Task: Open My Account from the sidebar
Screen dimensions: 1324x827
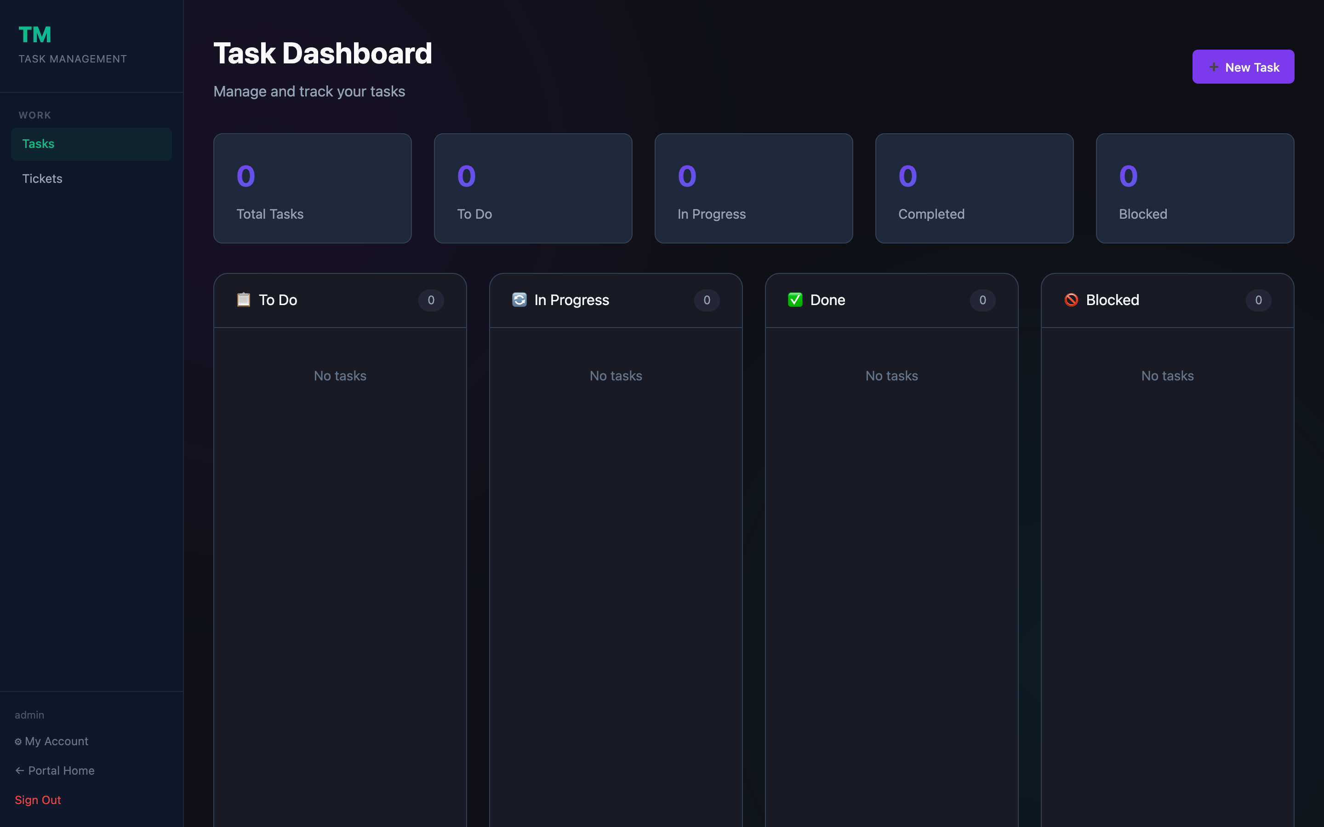Action: [57, 741]
